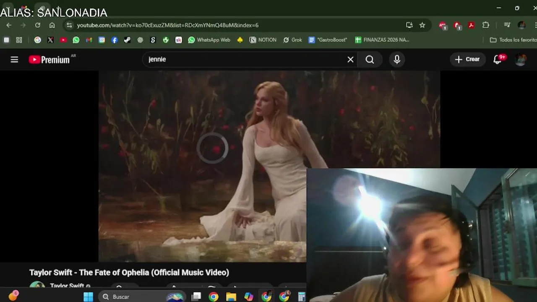The height and width of the screenshot is (302, 537).
Task: Run the YouTube search
Action: [370, 60]
